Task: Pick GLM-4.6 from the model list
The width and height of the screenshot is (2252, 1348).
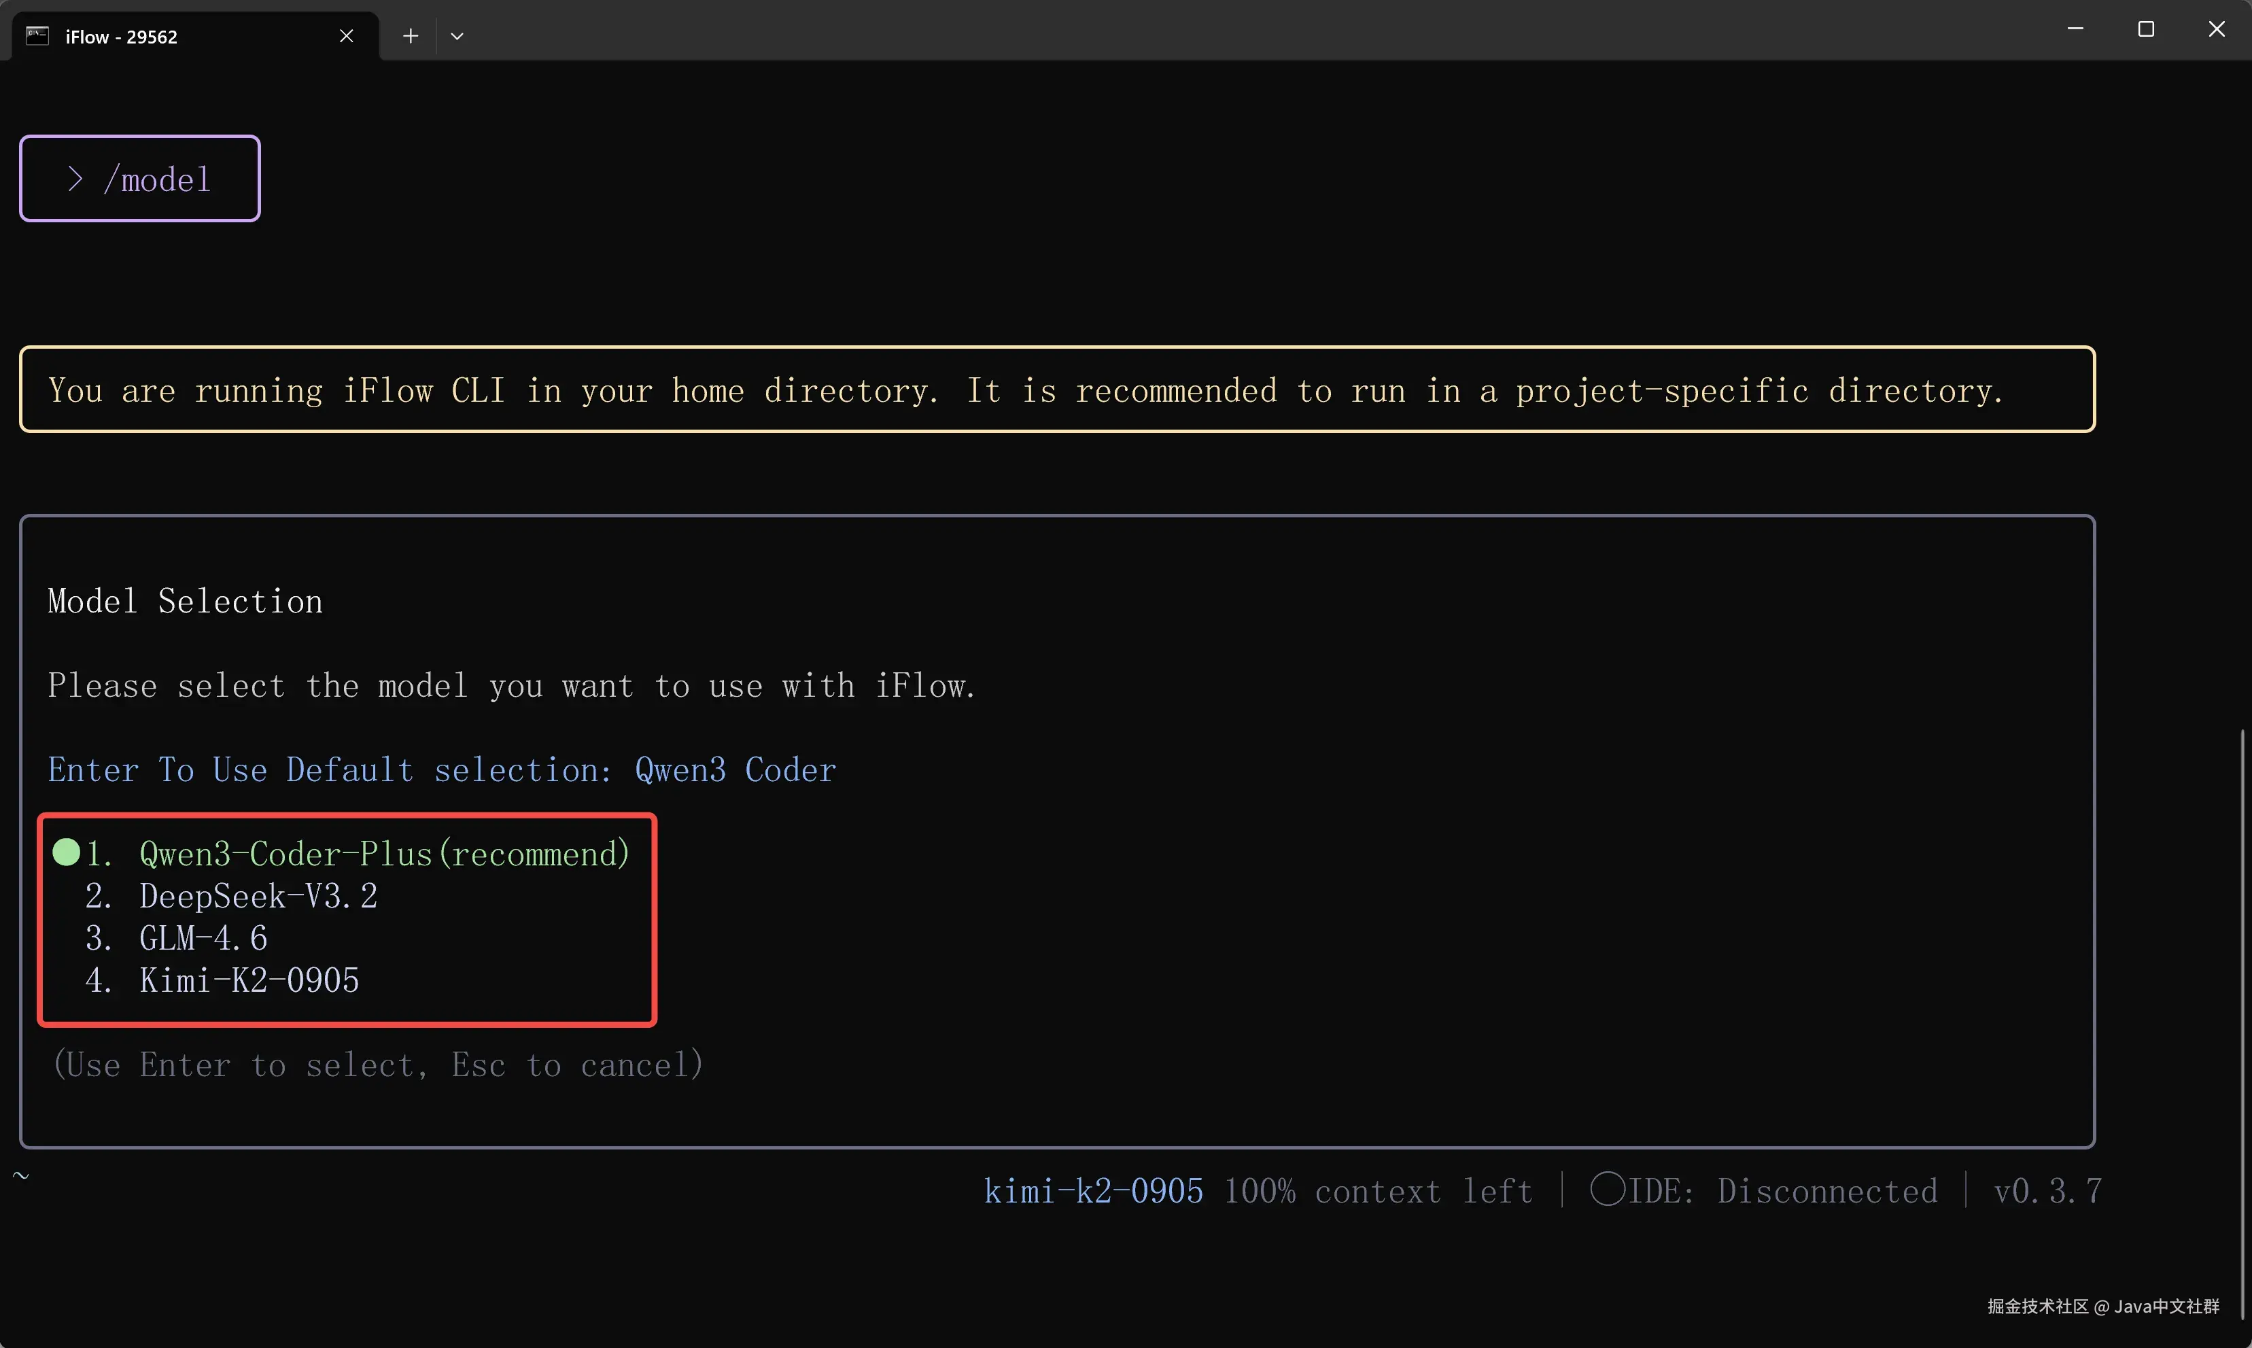Action: pyautogui.click(x=203, y=938)
